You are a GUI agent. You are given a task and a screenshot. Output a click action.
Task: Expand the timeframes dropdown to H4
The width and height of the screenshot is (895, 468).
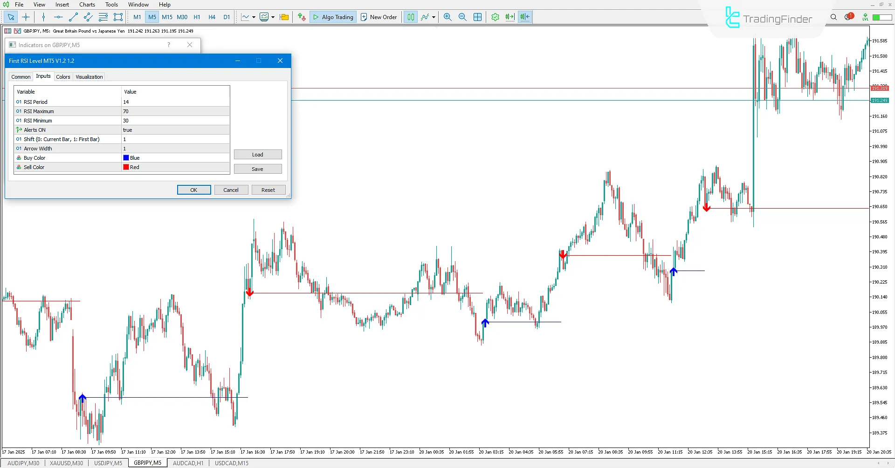[212, 17]
